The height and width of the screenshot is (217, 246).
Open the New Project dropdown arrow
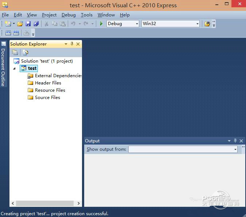click(x=13, y=24)
